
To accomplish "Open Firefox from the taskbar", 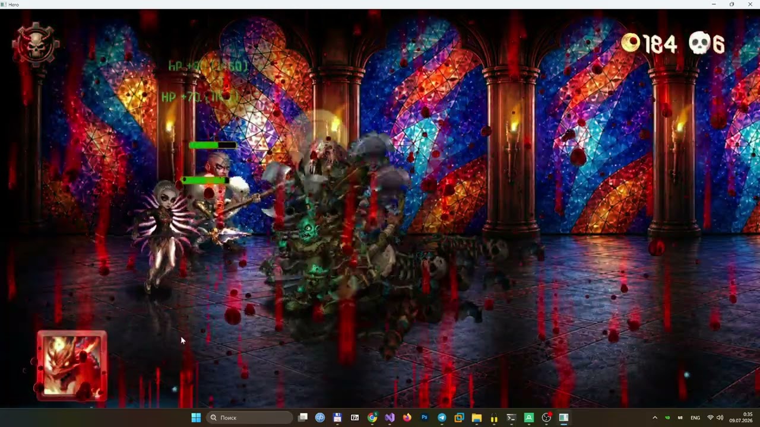I will click(x=407, y=418).
